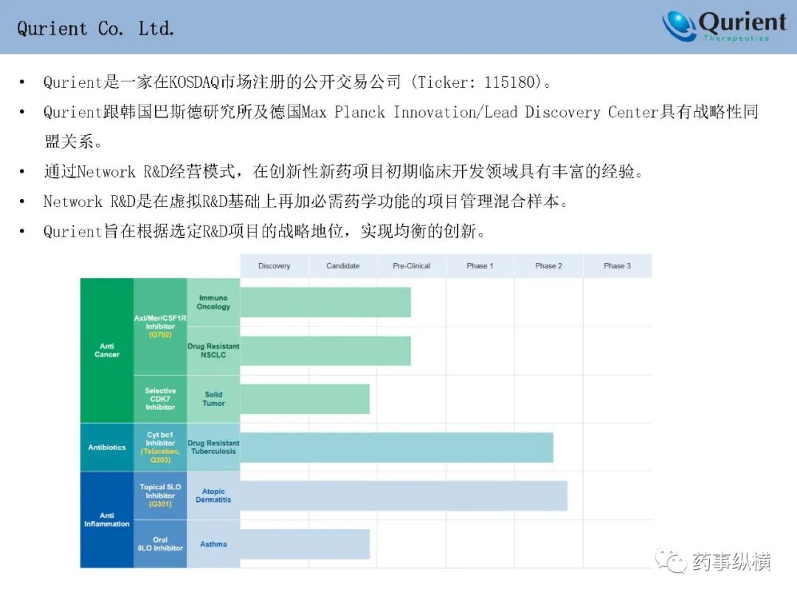The image size is (797, 597).
Task: Click the Solid Tumor progress bar
Action: (305, 399)
